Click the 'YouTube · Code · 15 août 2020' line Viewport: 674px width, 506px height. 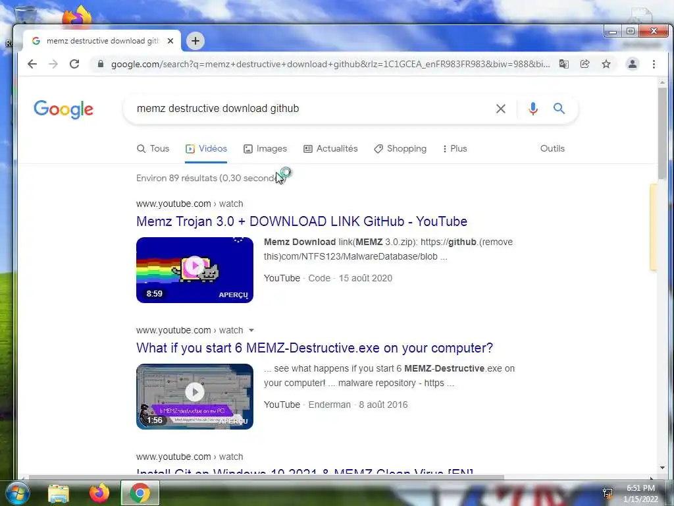(x=328, y=278)
